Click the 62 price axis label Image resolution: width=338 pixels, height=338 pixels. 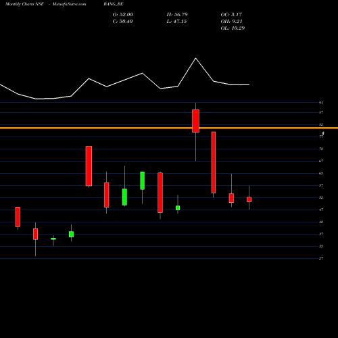pyautogui.click(x=321, y=173)
